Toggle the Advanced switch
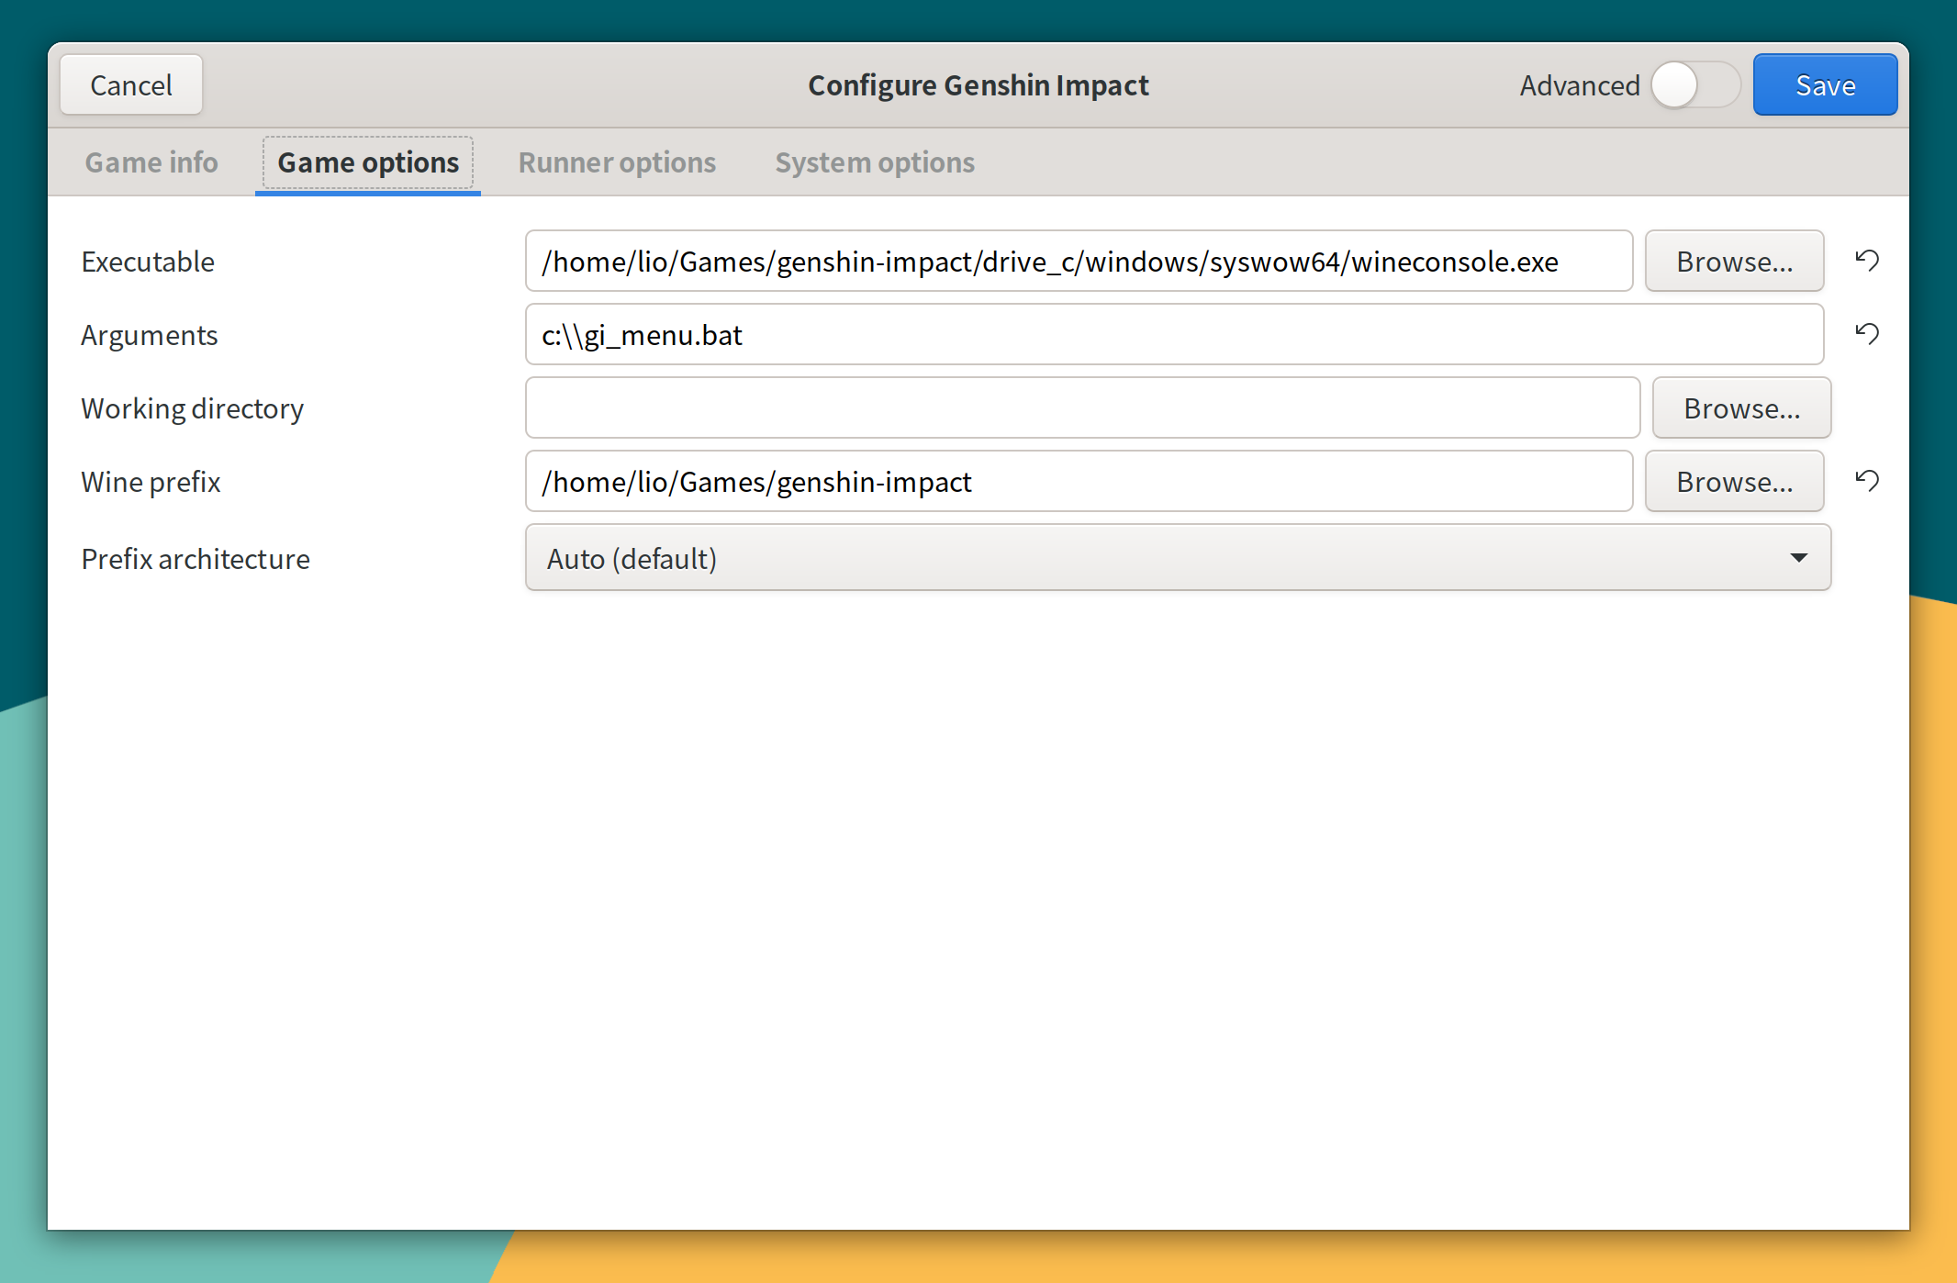 1695,85
